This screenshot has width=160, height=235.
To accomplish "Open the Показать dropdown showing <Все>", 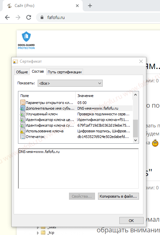I will [x=70, y=83].
